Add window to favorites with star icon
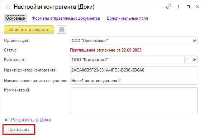Viewport: 204px width, 138px height. [x=8, y=7]
